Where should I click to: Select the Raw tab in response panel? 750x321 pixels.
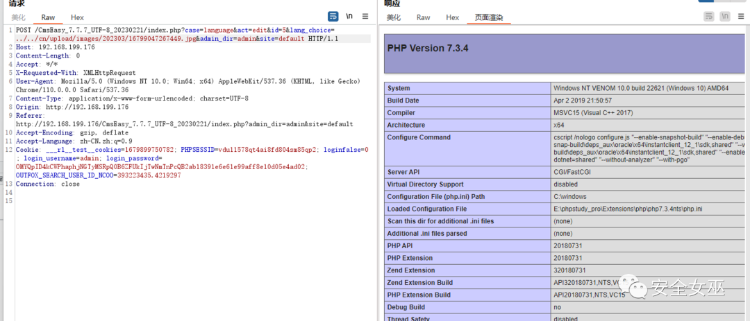[x=424, y=17]
